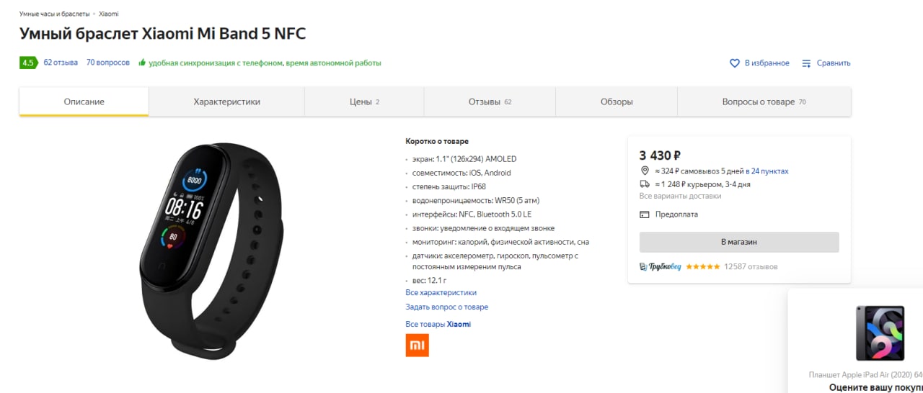Click the pickup location pin icon
923x393 pixels.
(x=645, y=171)
